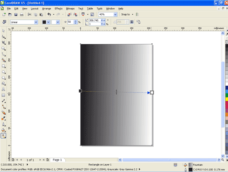The image size is (228, 172).
Task: Open the application launcher dropdown
Action: click(x=88, y=15)
